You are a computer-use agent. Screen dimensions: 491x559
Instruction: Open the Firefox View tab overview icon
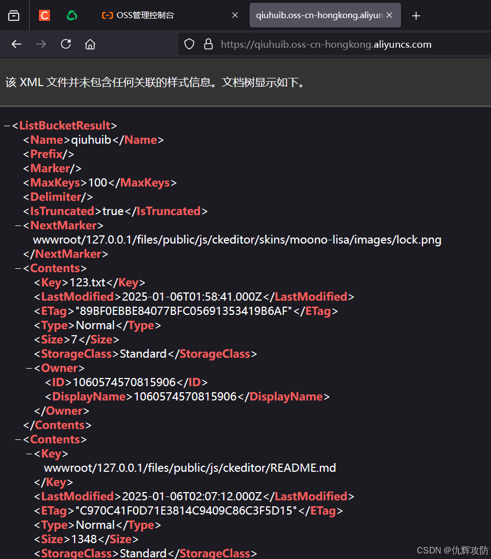[x=14, y=15]
